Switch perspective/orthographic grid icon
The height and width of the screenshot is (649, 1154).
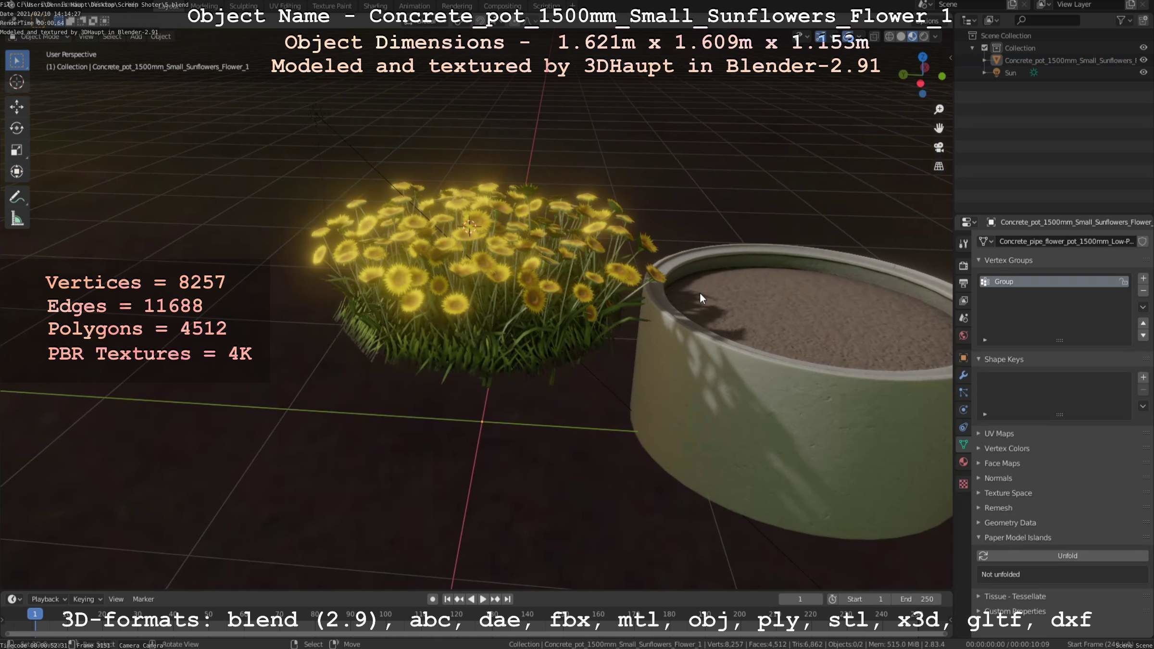pyautogui.click(x=939, y=166)
